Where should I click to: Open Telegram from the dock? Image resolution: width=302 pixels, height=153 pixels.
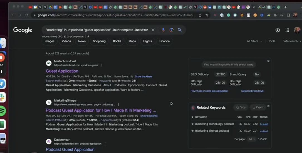pos(3,84)
